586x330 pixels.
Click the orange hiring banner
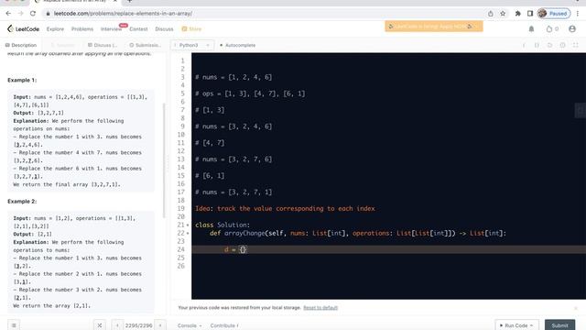[433, 27]
